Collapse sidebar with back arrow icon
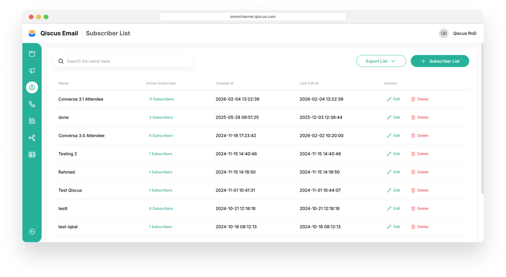 click(x=32, y=232)
